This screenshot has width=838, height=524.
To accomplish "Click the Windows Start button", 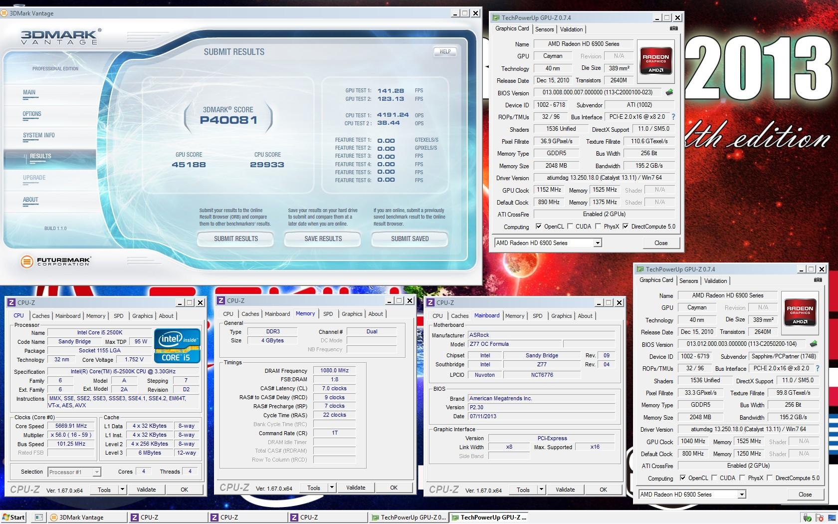I will (13, 517).
